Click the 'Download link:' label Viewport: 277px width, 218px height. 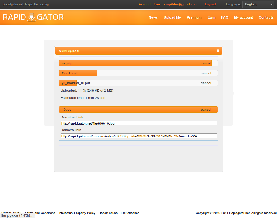click(x=72, y=117)
